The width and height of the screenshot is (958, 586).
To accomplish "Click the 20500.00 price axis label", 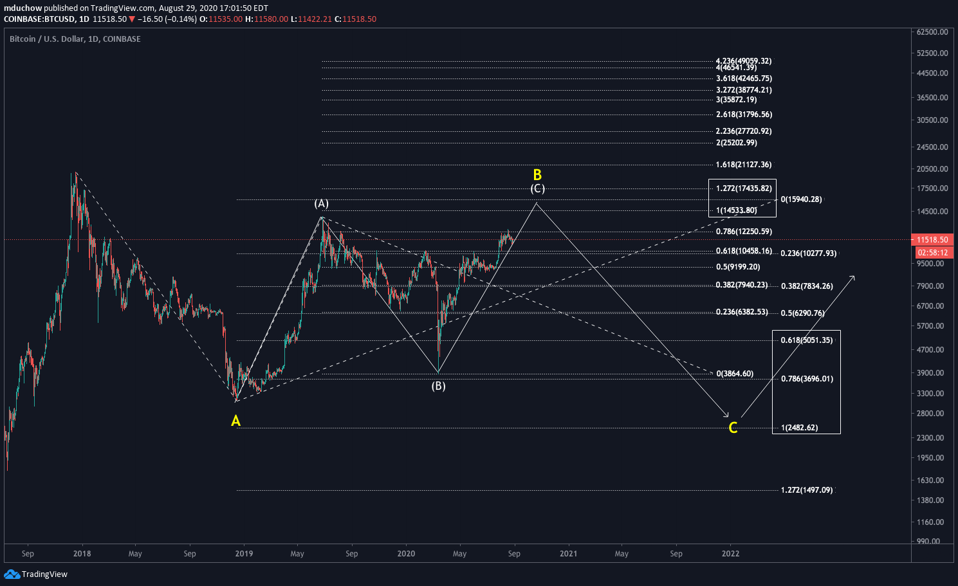I will click(x=933, y=169).
